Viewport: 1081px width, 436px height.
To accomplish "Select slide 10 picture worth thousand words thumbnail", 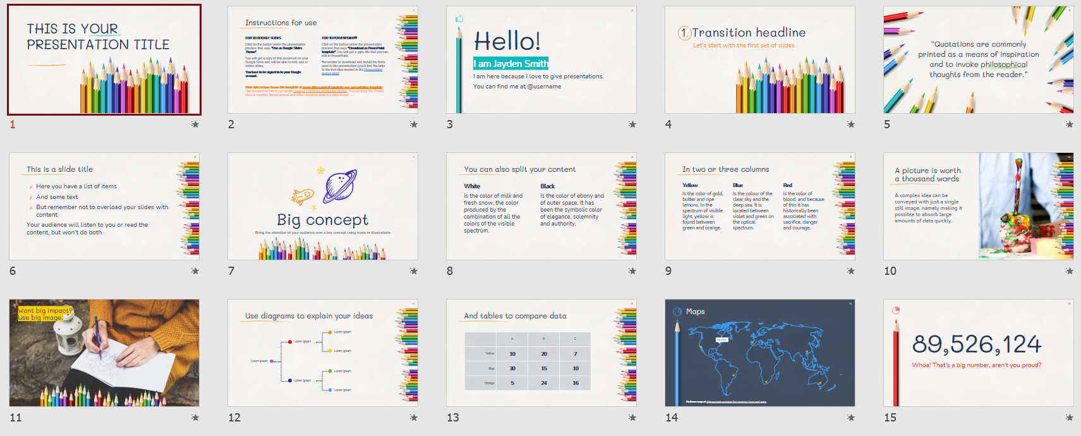I will tap(979, 207).
